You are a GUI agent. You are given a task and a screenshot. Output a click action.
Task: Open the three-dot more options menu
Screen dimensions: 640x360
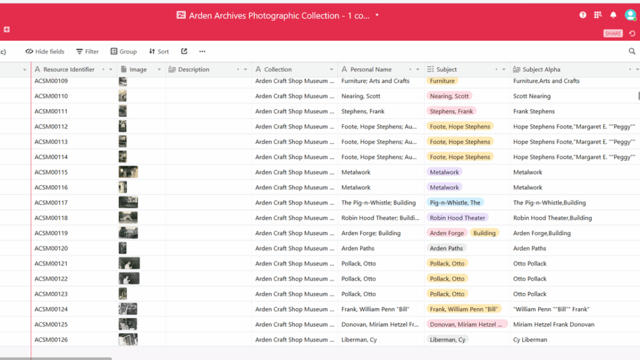coord(202,52)
